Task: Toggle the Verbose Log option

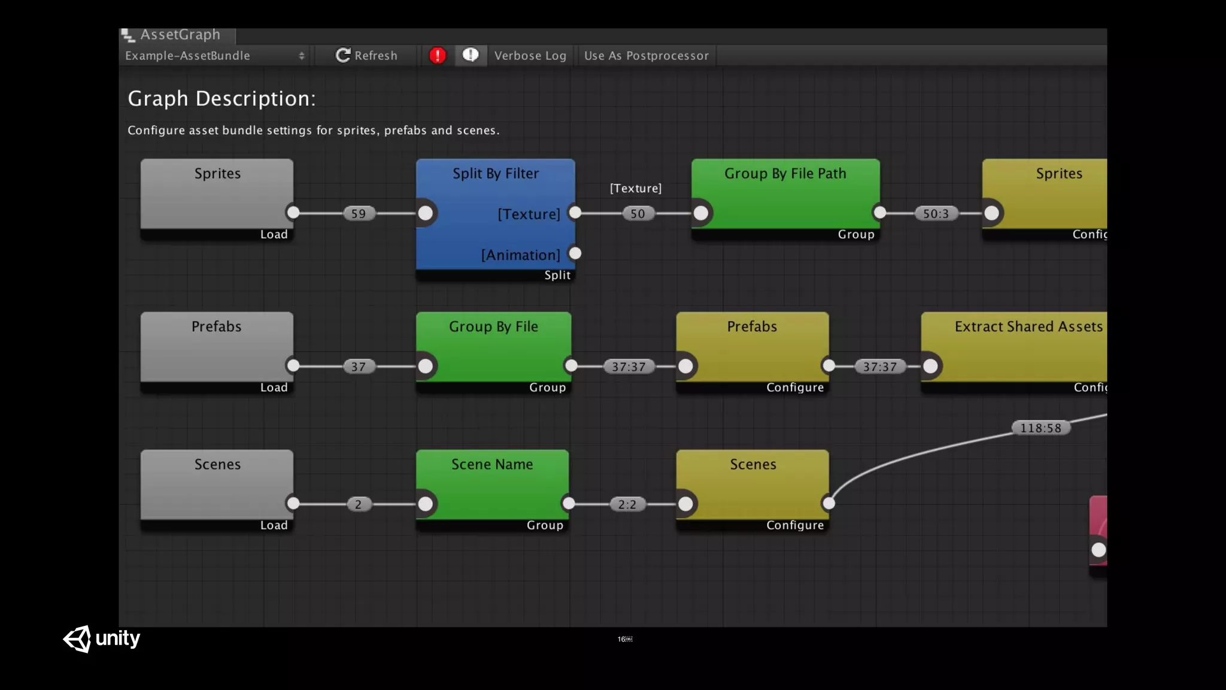Action: tap(530, 56)
